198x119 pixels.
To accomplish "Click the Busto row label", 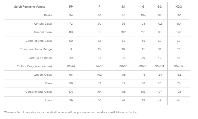I will 48,15.
